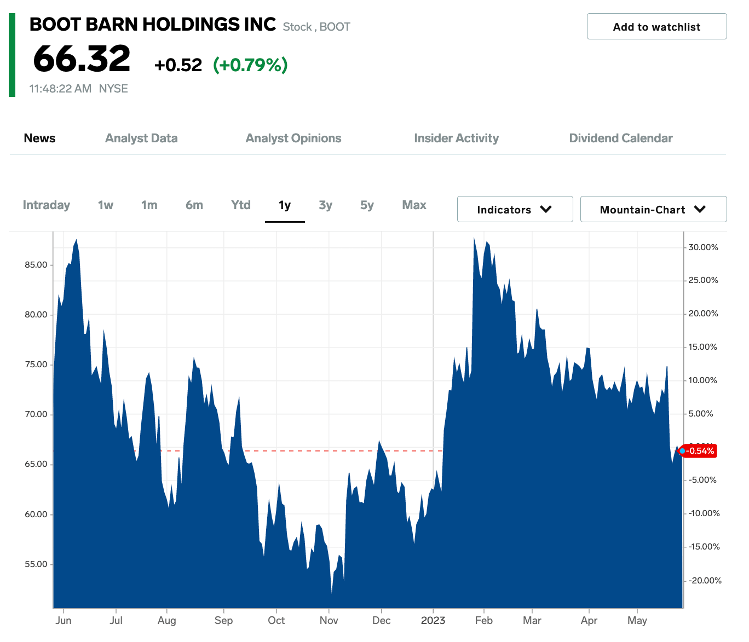Click the Jun label on time axis
The width and height of the screenshot is (749, 642).
pyautogui.click(x=64, y=621)
